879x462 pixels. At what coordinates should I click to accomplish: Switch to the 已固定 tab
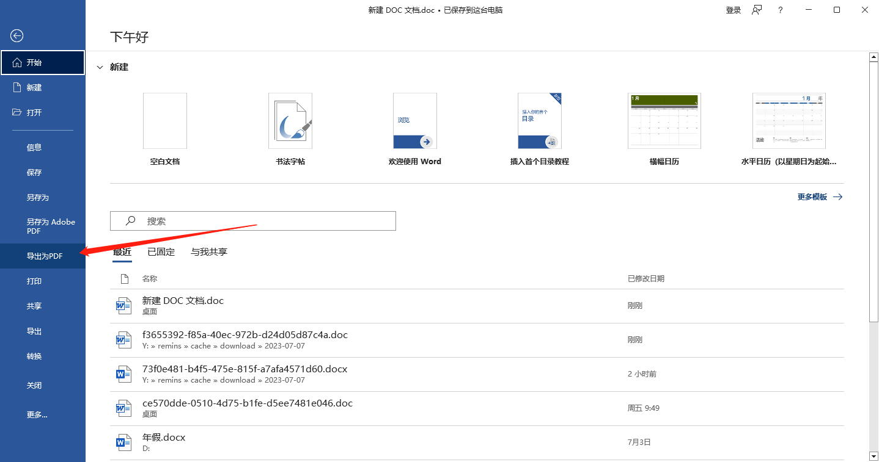click(x=161, y=252)
